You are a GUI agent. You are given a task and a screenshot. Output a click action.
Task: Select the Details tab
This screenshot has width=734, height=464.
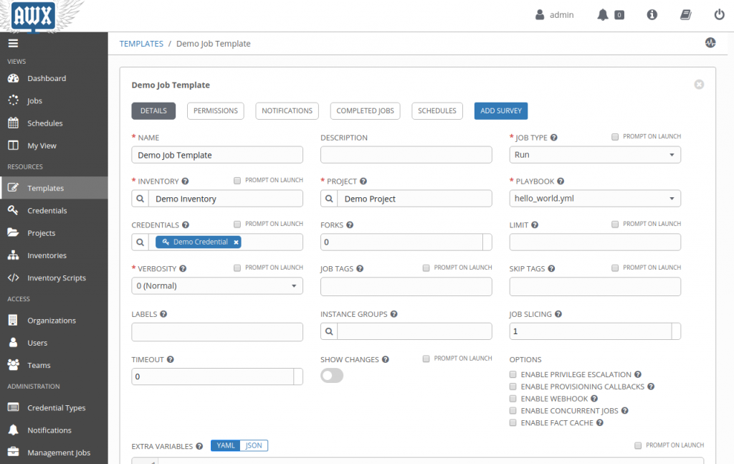coord(153,110)
